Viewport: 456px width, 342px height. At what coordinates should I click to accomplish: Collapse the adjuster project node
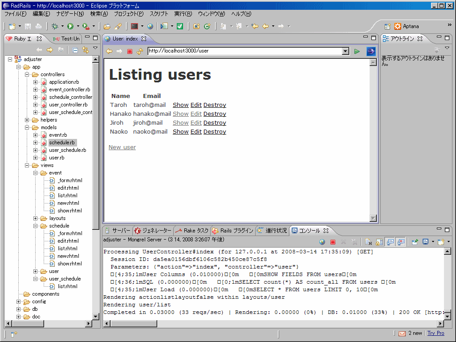pyautogui.click(x=10, y=59)
